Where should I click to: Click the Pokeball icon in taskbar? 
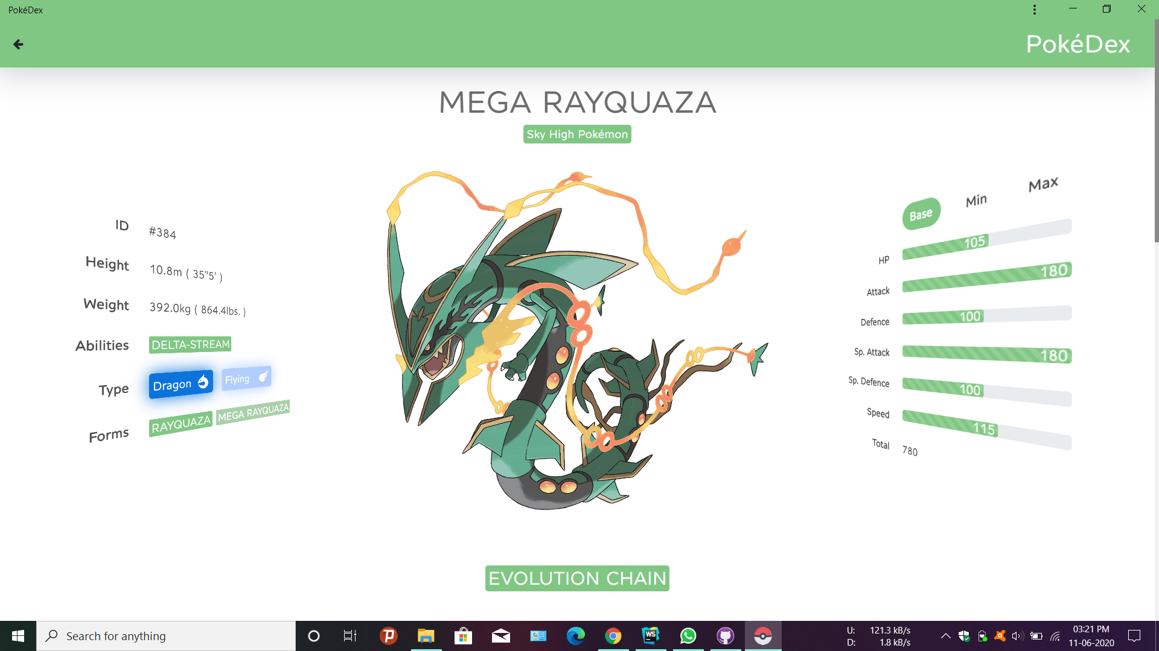coord(762,635)
